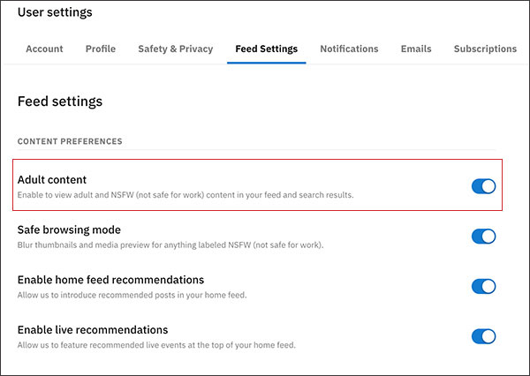Open the Subscriptions tab

click(485, 49)
